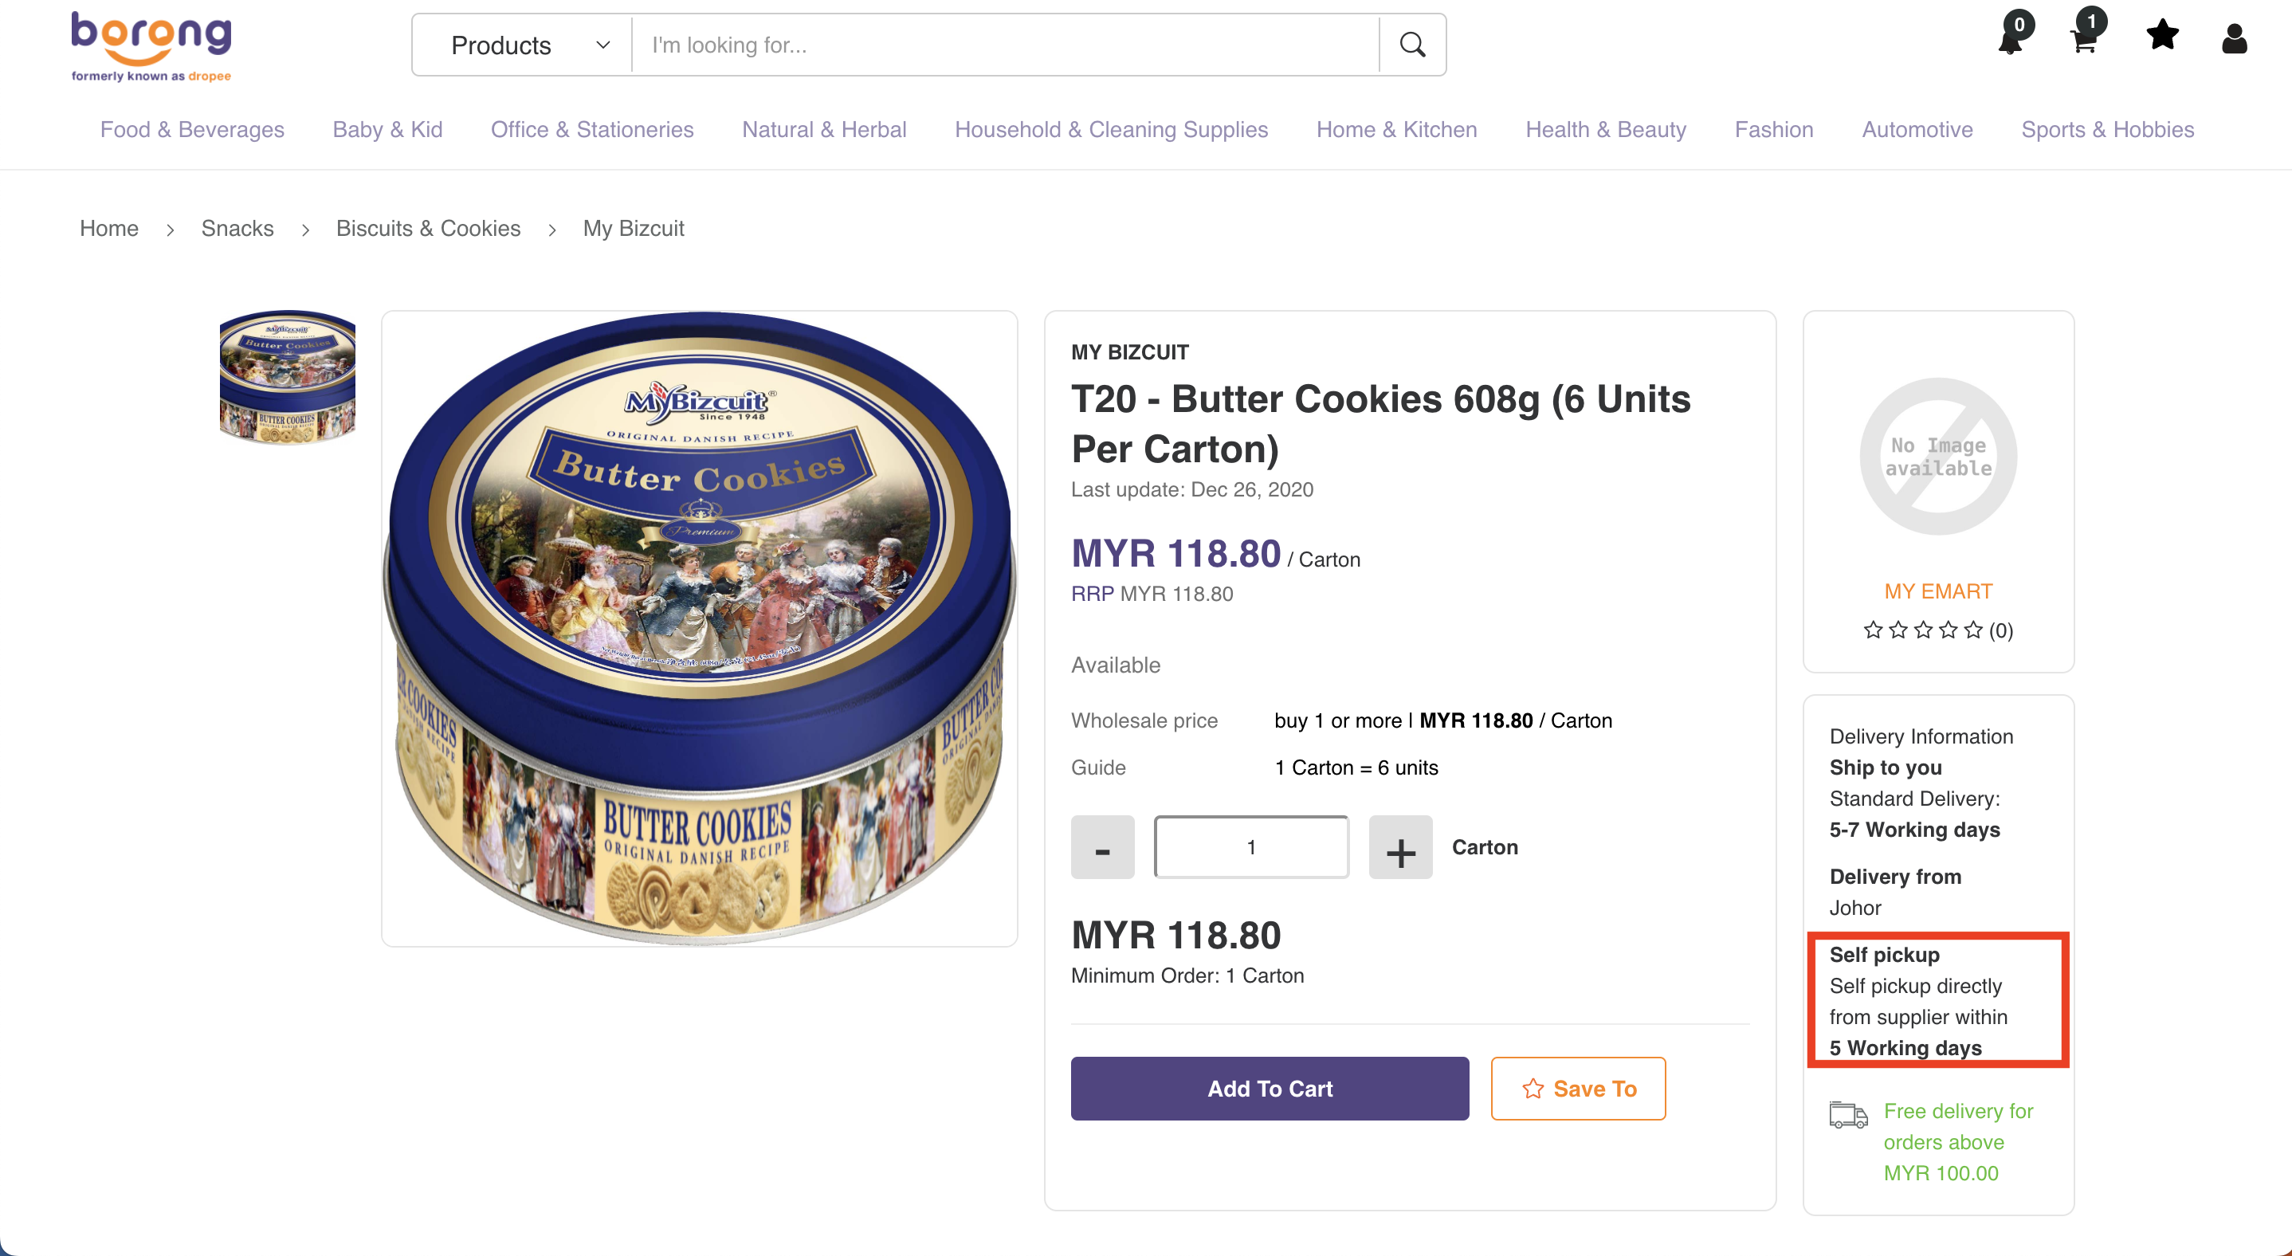Decrease carton quantity with minus button

(x=1102, y=848)
